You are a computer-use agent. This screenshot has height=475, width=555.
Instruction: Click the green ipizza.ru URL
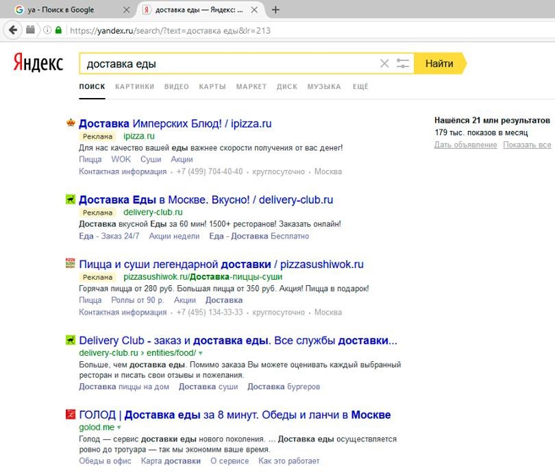click(139, 136)
